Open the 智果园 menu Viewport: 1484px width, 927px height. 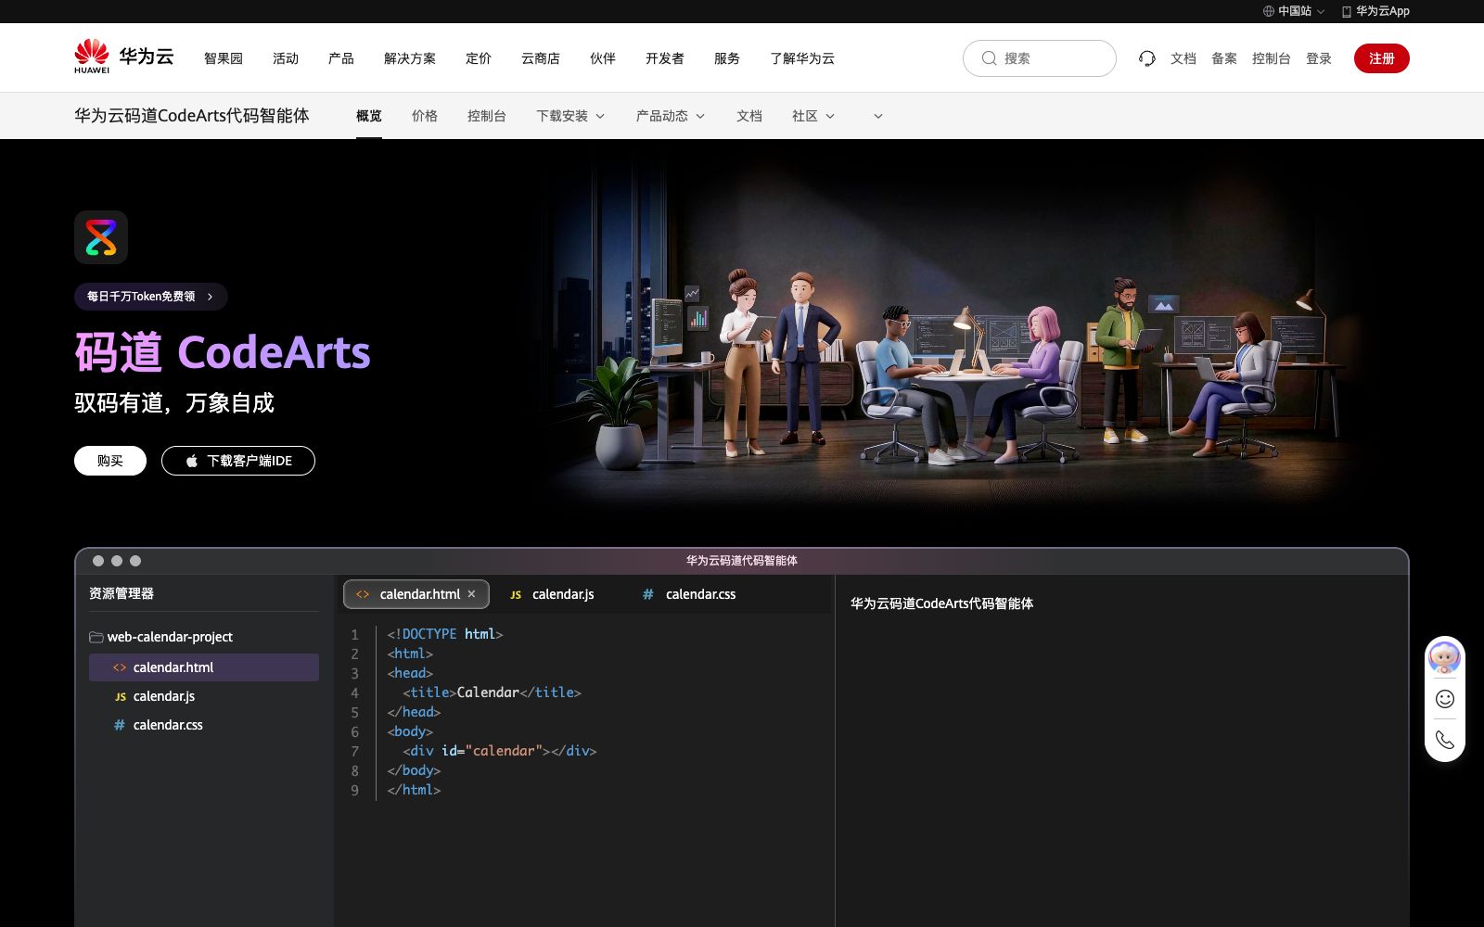pyautogui.click(x=224, y=58)
